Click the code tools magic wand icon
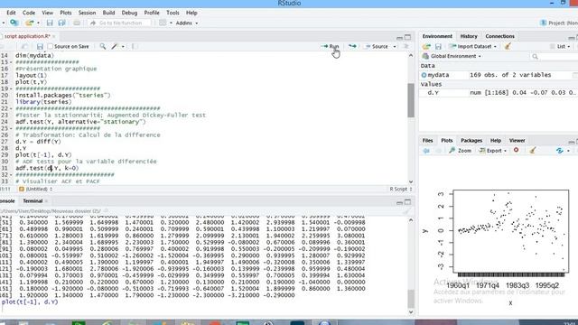This screenshot has width=578, height=325. (x=115, y=46)
